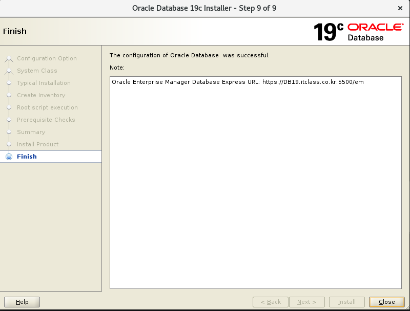The image size is (410, 311).
Task: Select the Configuration Option step
Action: [x=47, y=58]
